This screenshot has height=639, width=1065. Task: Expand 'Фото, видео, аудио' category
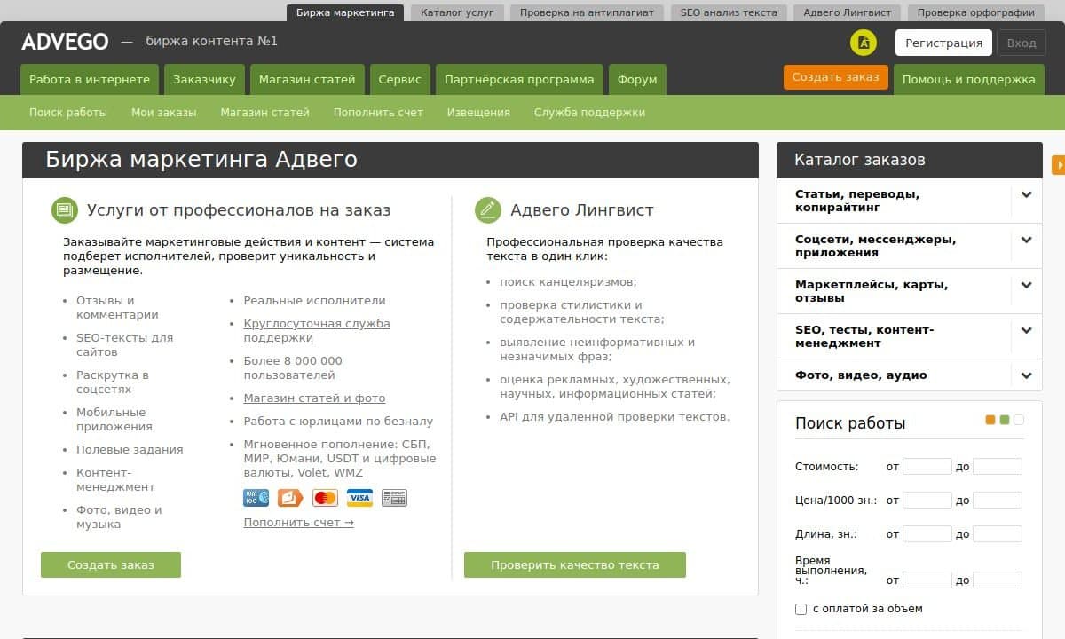1027,375
